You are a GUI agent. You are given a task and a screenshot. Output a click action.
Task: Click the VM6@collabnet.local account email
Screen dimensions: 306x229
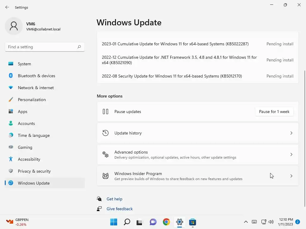[43, 29]
